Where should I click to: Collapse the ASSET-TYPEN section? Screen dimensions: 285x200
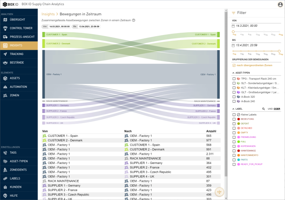[x=233, y=73]
